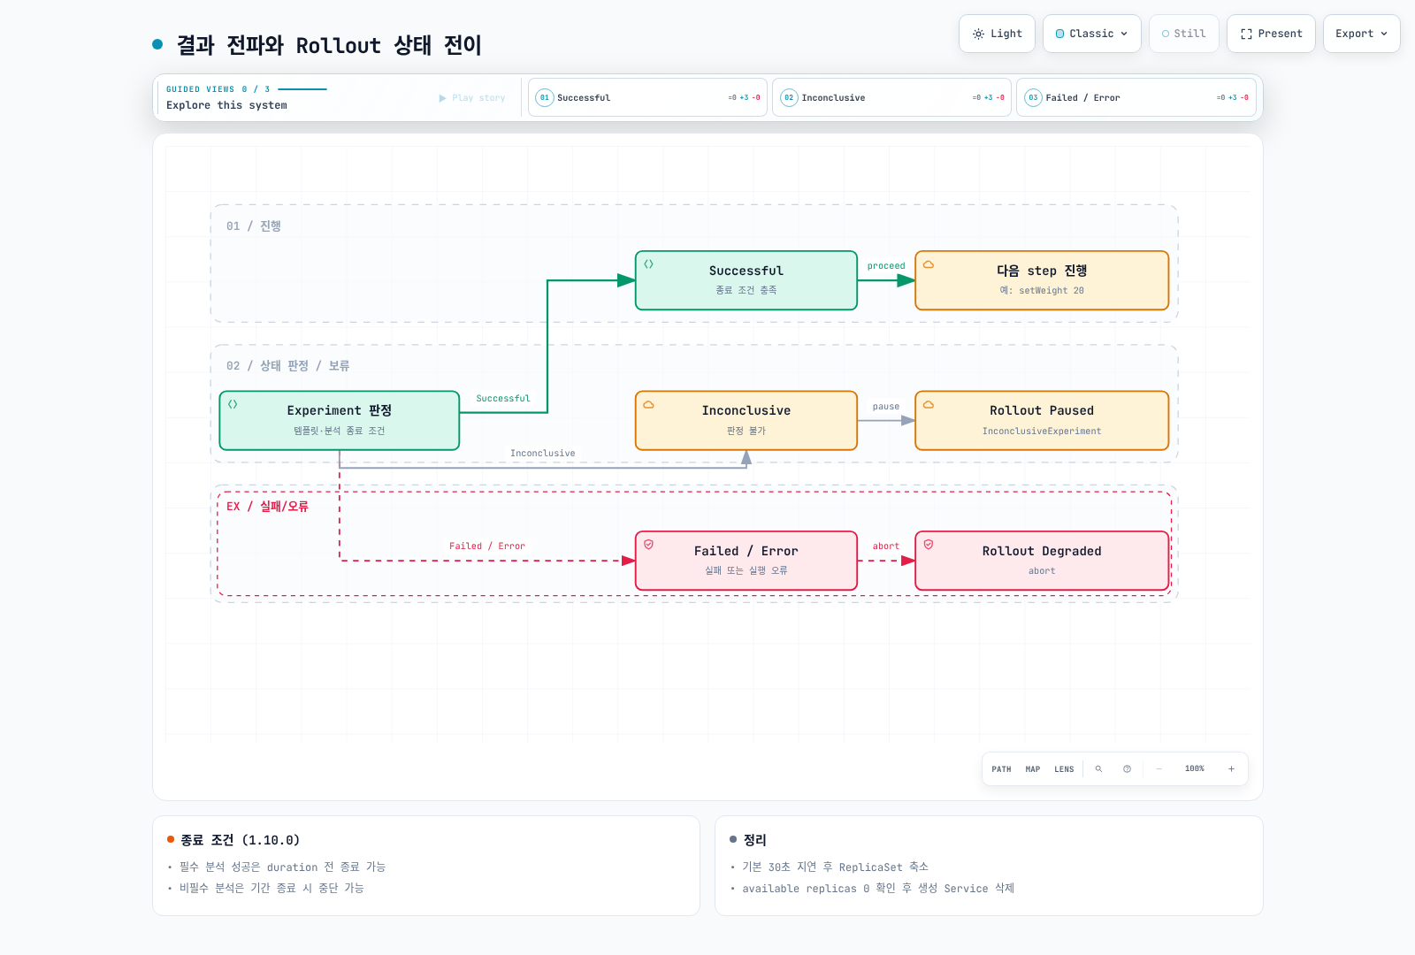Enable the LENS view mode

(x=1064, y=769)
